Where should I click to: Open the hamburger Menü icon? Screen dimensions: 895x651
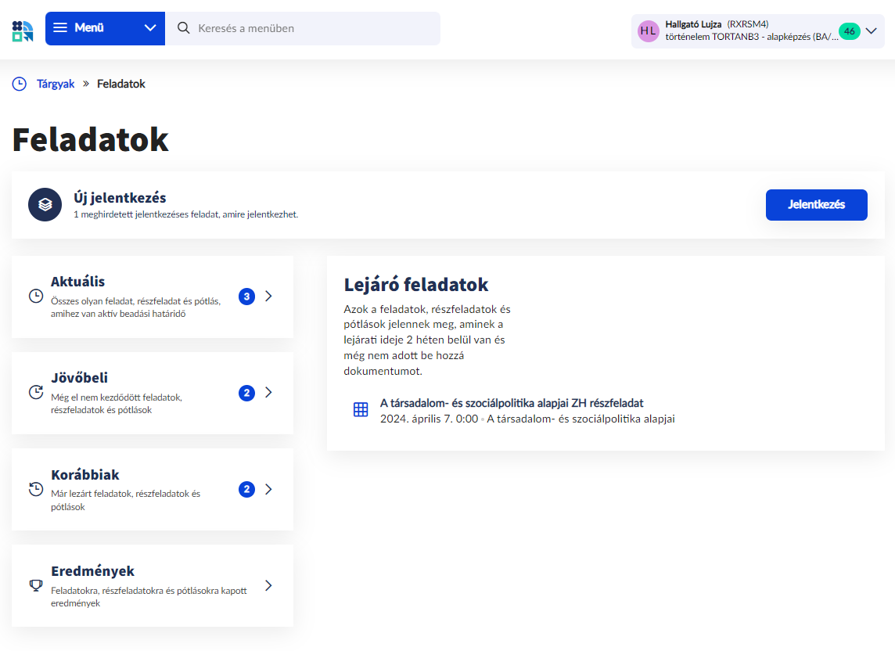click(x=61, y=28)
